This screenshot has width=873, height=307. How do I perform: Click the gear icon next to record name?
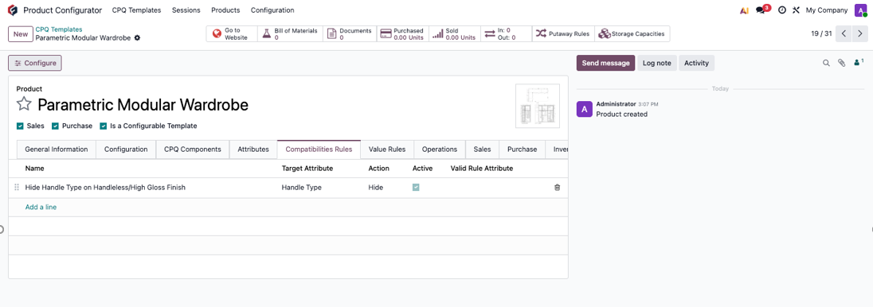click(137, 38)
